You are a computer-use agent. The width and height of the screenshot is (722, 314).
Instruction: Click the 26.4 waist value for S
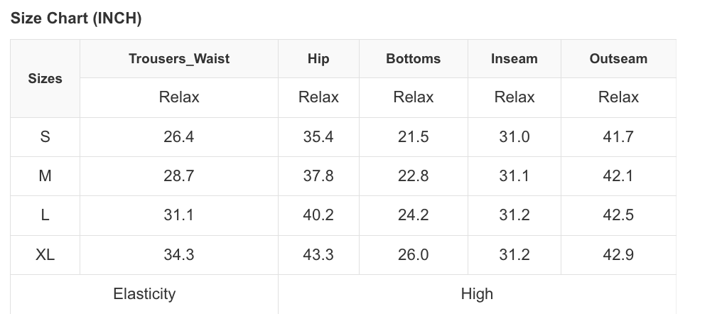[179, 137]
